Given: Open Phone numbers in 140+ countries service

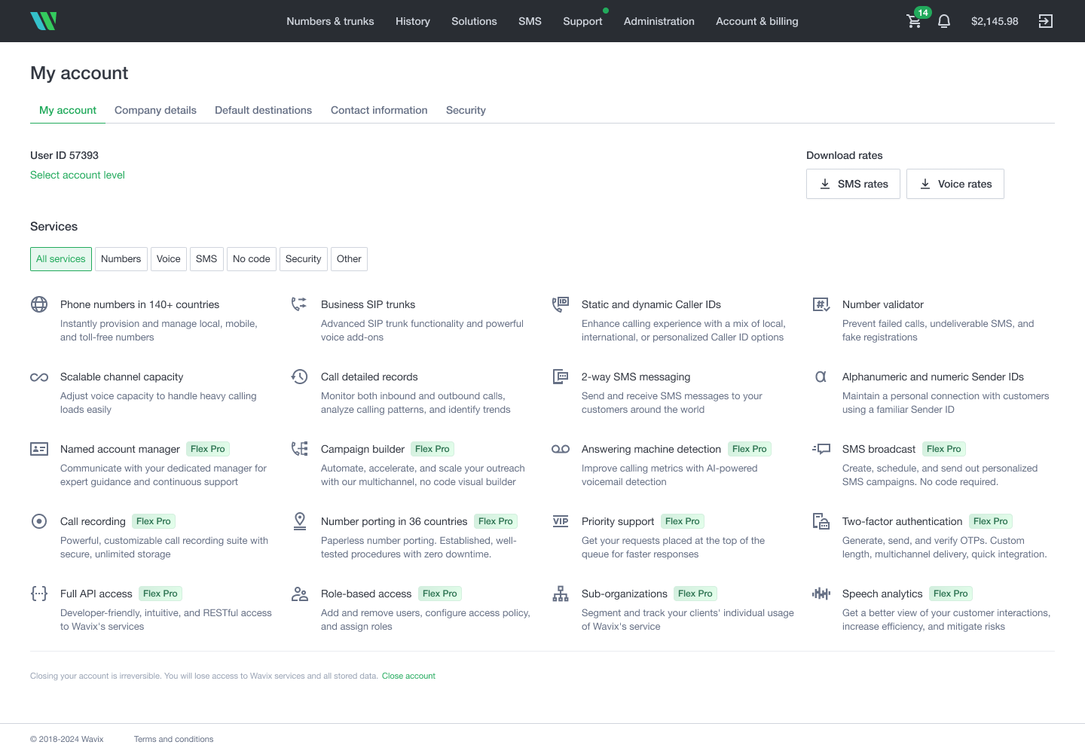Looking at the screenshot, I should click(x=139, y=304).
